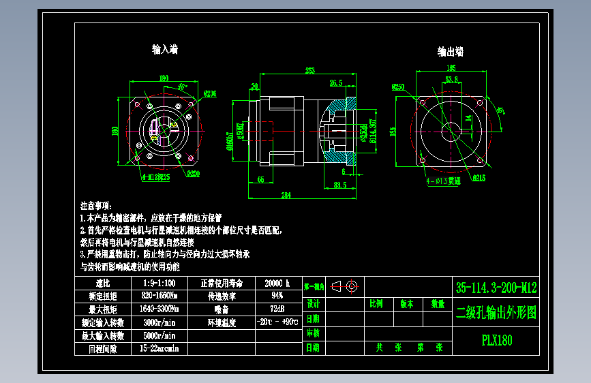591x383 pixels.
Task: Click the 噪音 table cell
Action: (x=222, y=309)
